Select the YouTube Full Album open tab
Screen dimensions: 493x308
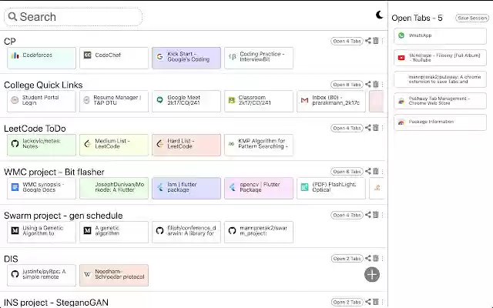(440, 58)
